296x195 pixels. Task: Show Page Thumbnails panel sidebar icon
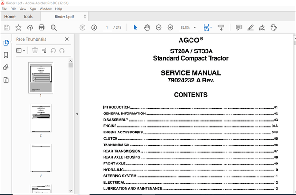coord(6,42)
